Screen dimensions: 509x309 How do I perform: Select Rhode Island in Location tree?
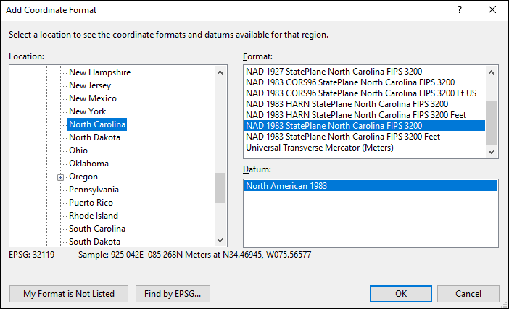point(93,216)
